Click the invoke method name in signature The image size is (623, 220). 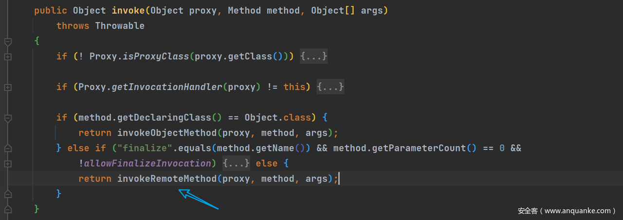[x=128, y=10]
